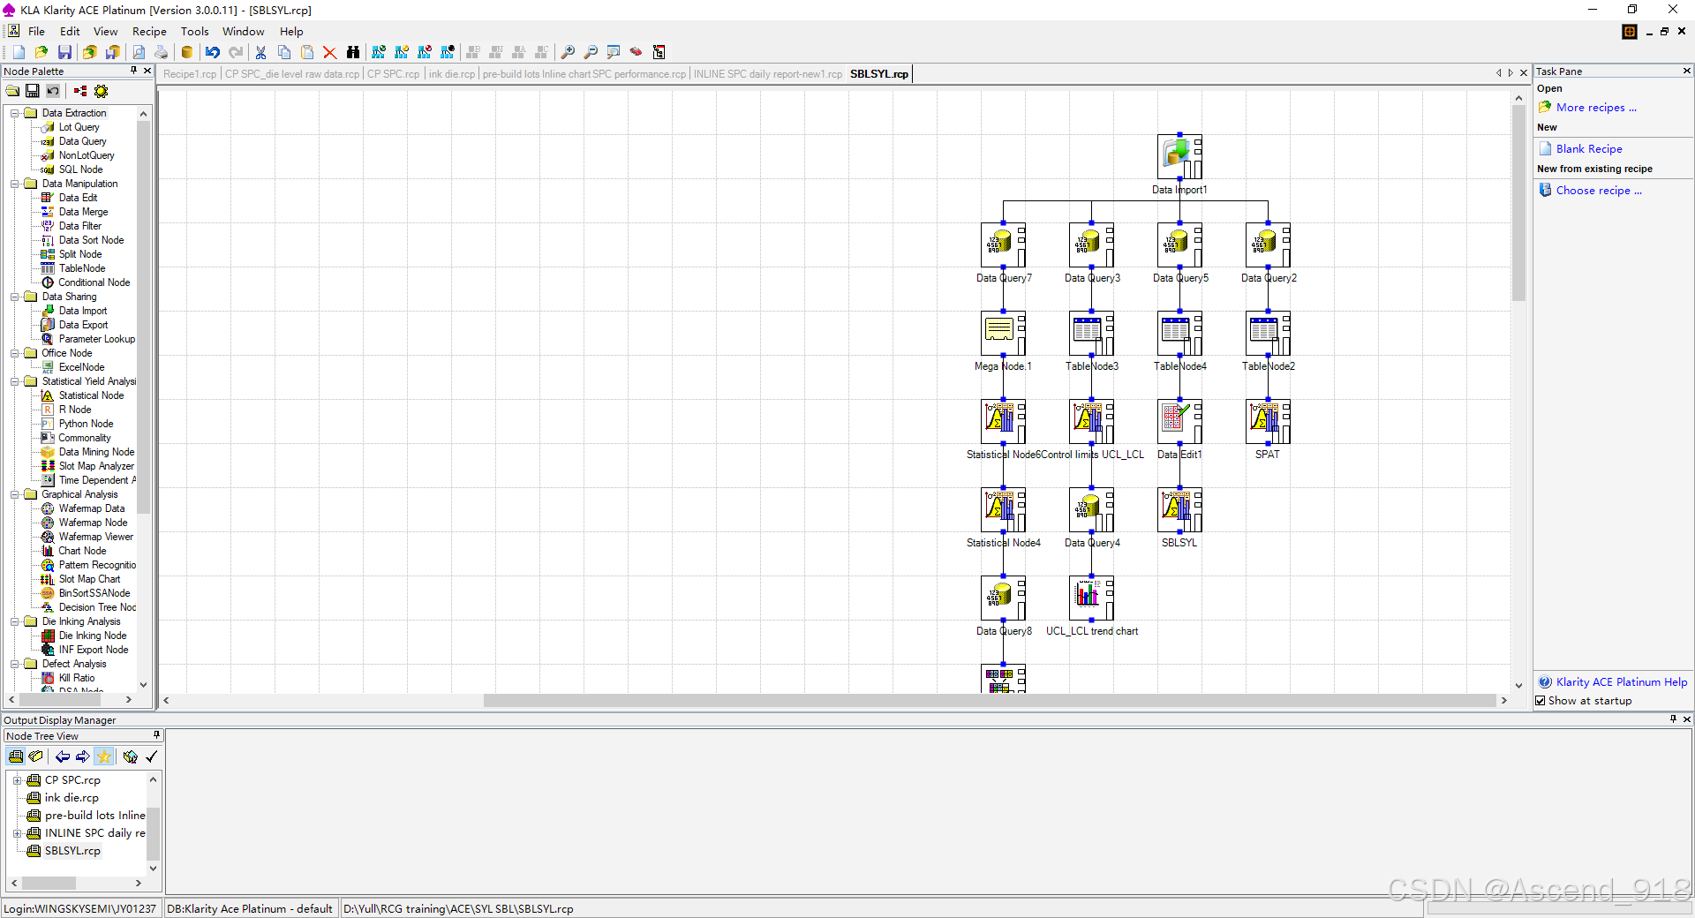Click the Choose recipe link
Viewport: 1695px width, 918px height.
[1599, 191]
